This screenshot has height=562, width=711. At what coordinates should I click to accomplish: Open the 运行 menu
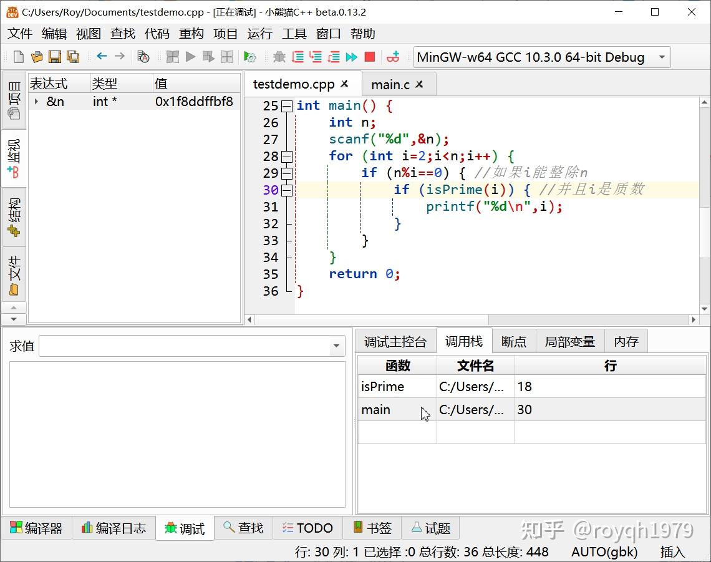tap(259, 34)
